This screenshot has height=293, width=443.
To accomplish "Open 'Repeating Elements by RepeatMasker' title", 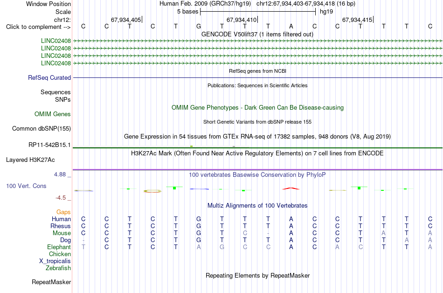I will click(257, 275).
